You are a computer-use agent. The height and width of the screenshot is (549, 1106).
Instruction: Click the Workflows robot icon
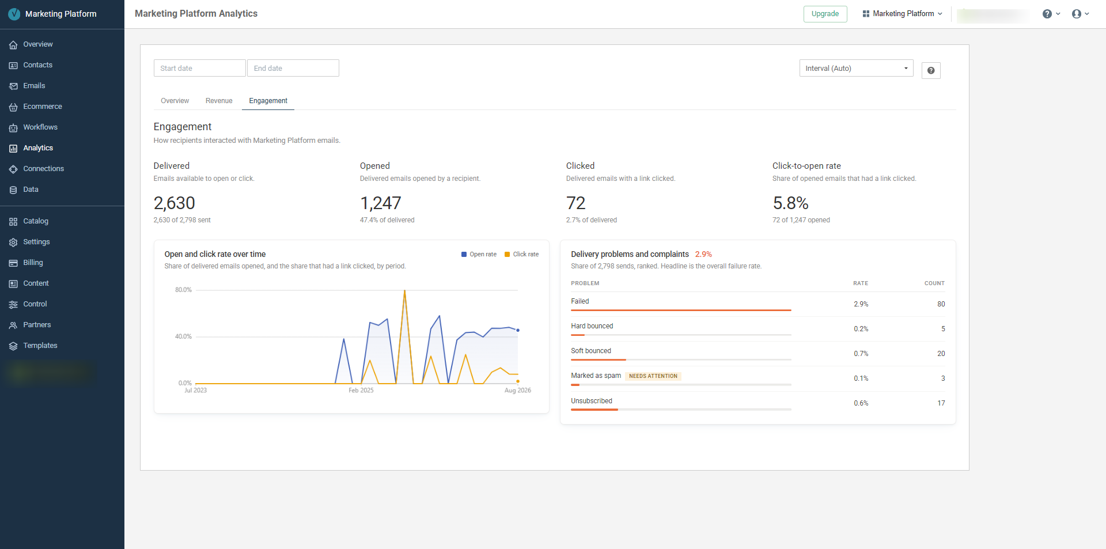pos(13,128)
